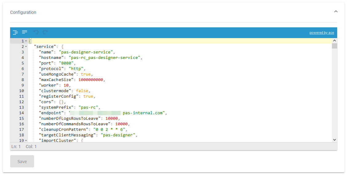This screenshot has width=347, height=176.
Task: Click the vertical scrollbar thumb
Action: click(334, 46)
